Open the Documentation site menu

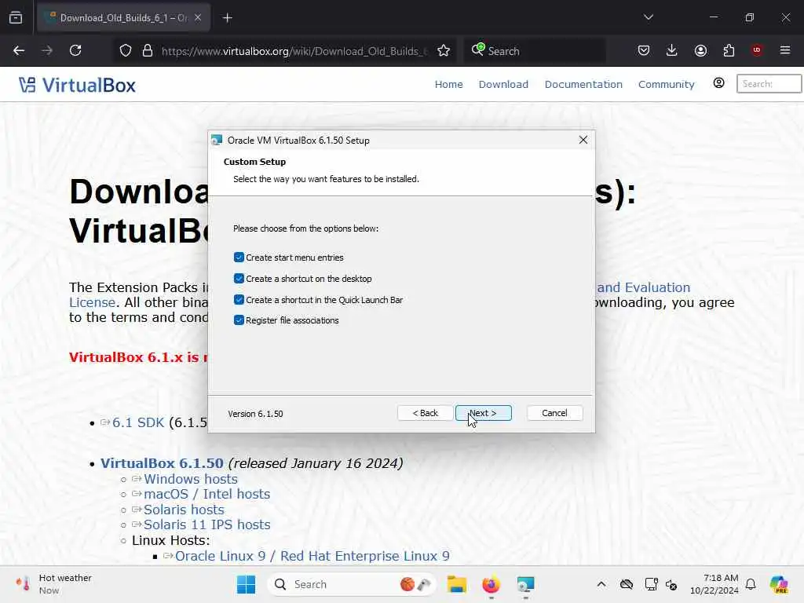[x=583, y=85]
